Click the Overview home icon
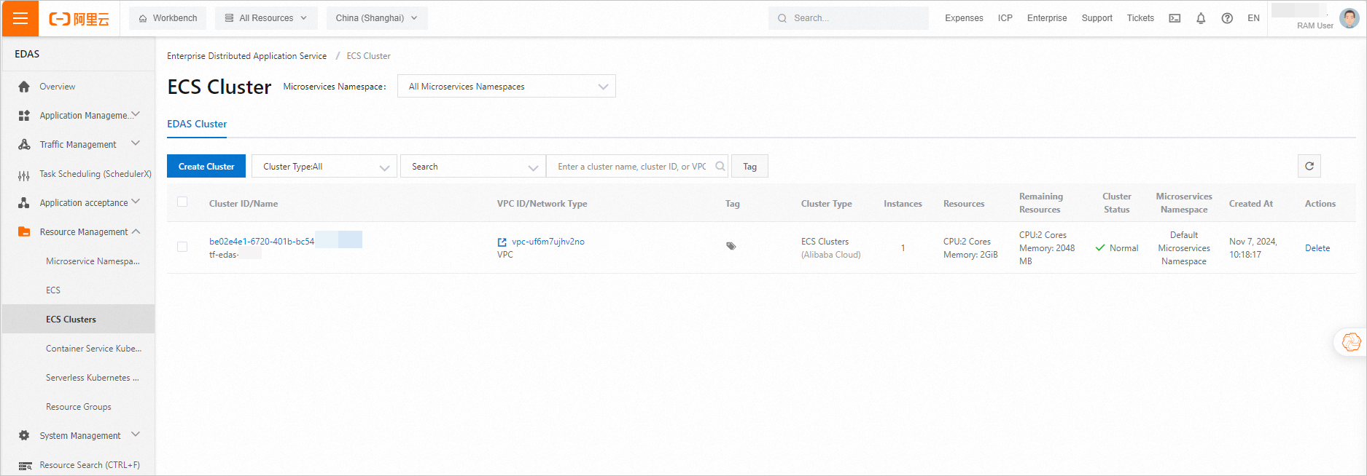The image size is (1367, 476). (x=24, y=87)
